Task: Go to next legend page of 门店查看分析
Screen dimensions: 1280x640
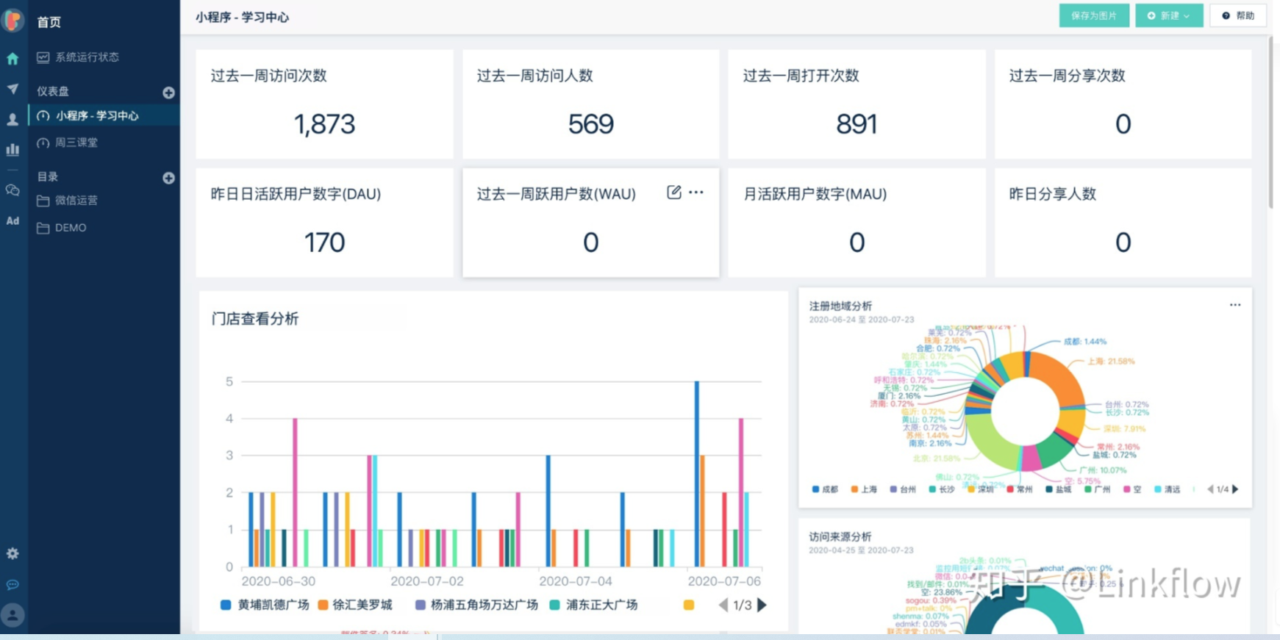Action: point(762,605)
